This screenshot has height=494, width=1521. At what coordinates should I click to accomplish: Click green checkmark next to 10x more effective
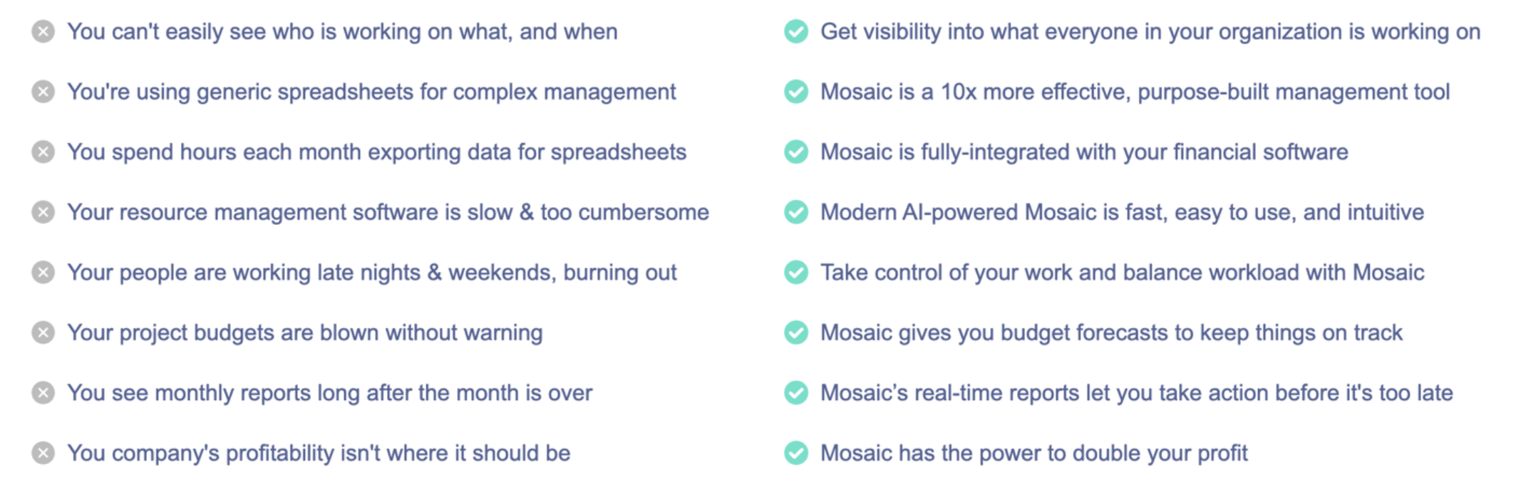796,92
